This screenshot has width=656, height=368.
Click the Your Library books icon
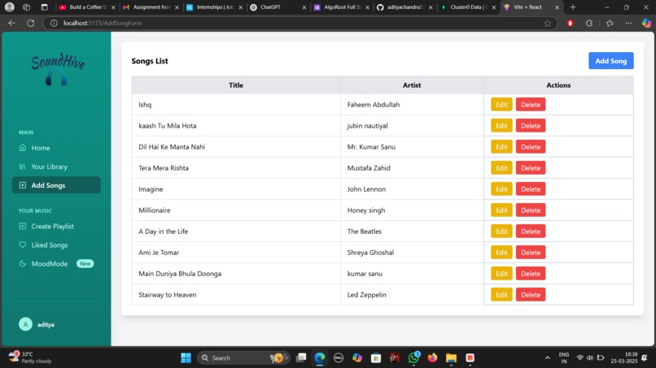[23, 167]
